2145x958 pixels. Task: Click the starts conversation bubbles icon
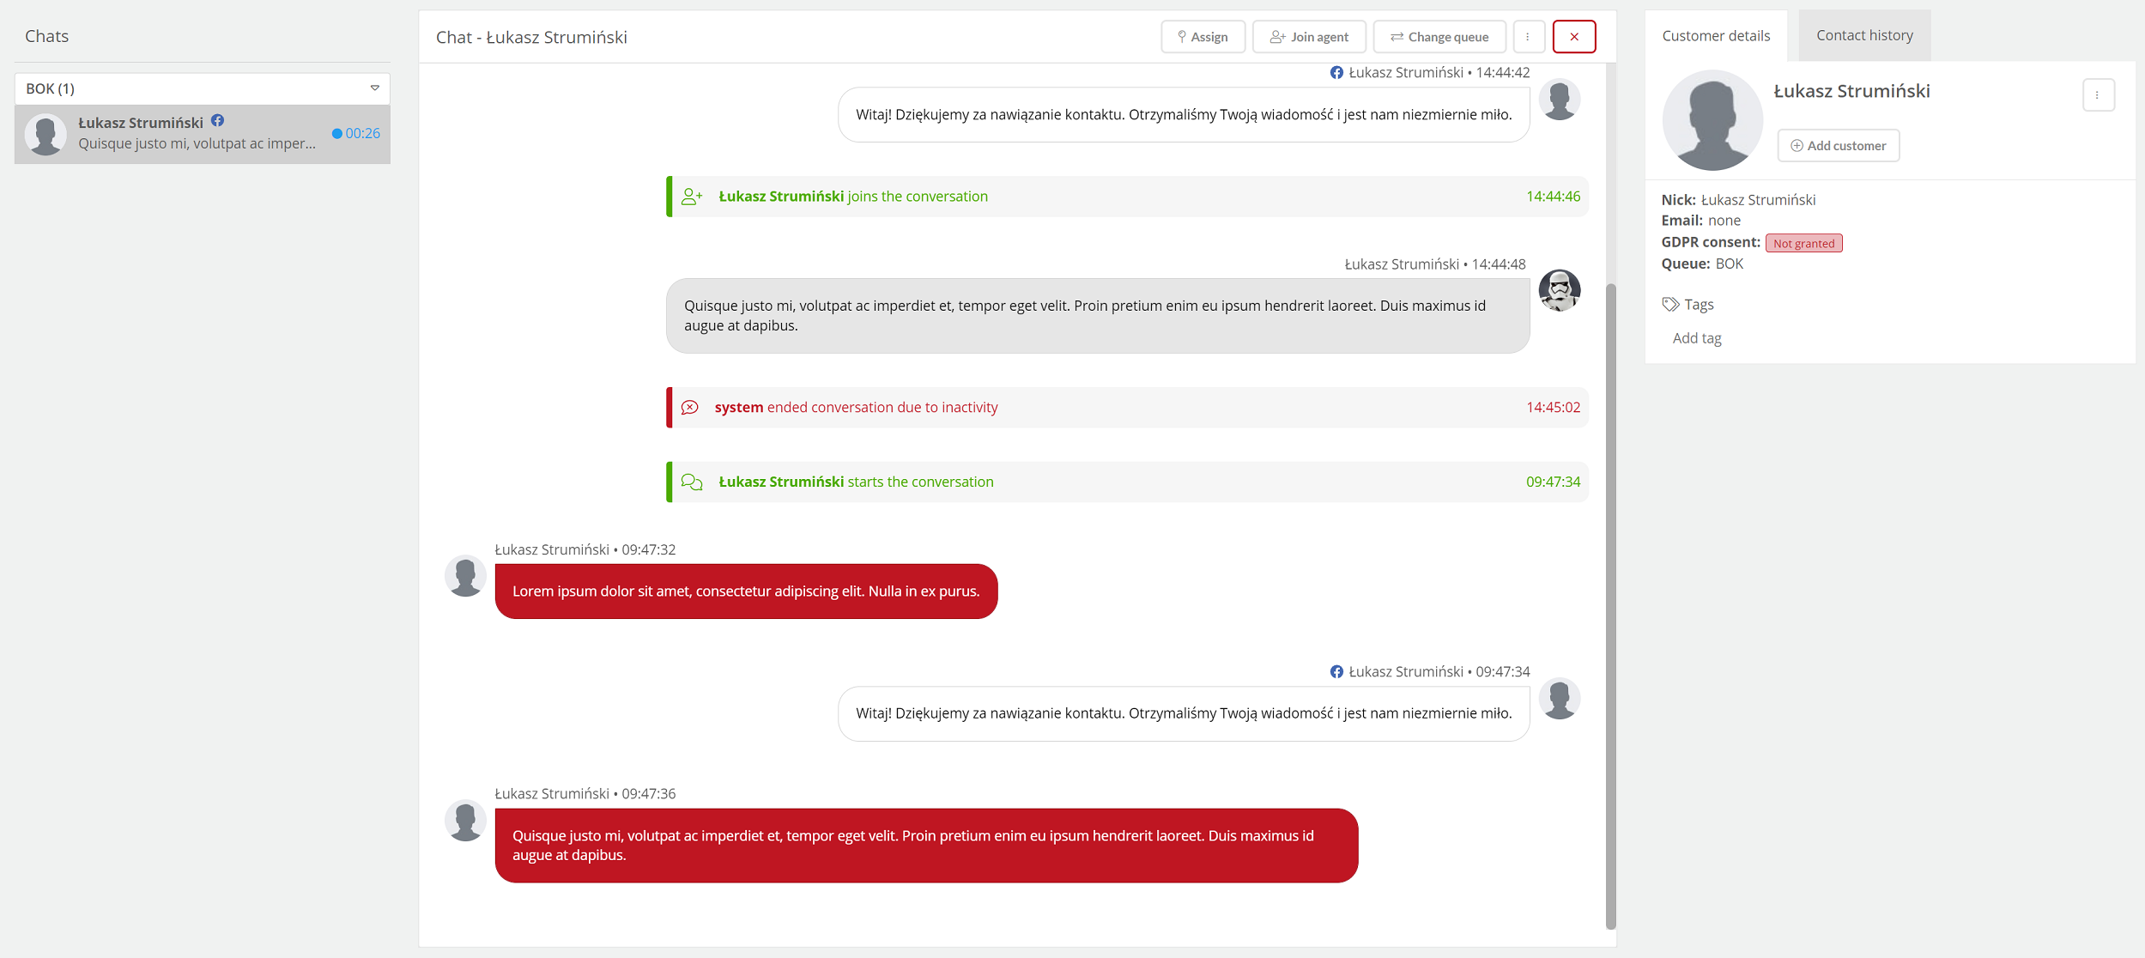pos(692,482)
